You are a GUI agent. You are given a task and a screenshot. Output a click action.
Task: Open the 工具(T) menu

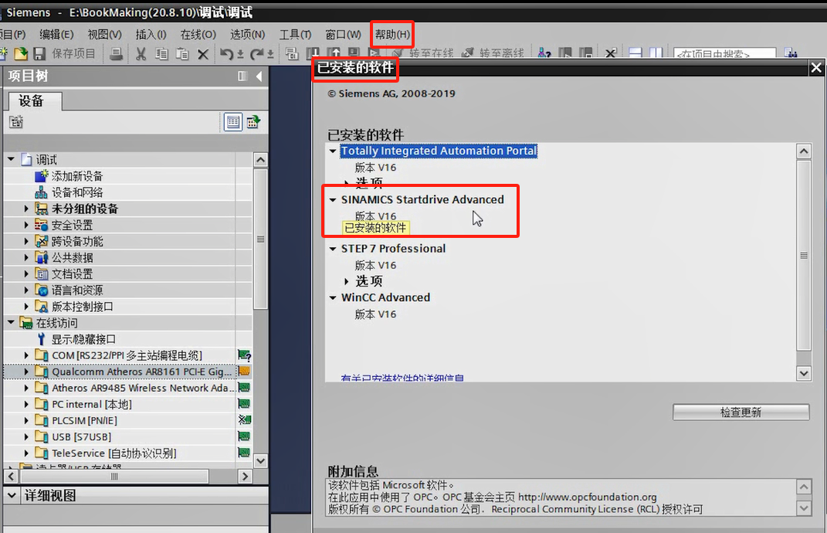coord(295,34)
